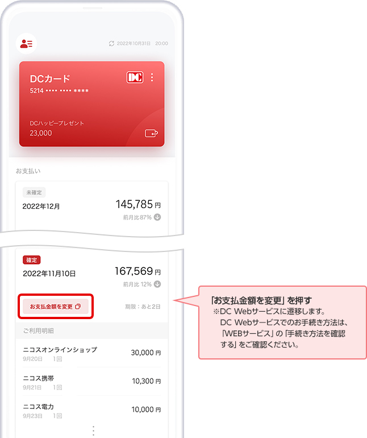367x438 pixels.
Task: Select the ニコス携帯 transaction
Action: (91, 382)
